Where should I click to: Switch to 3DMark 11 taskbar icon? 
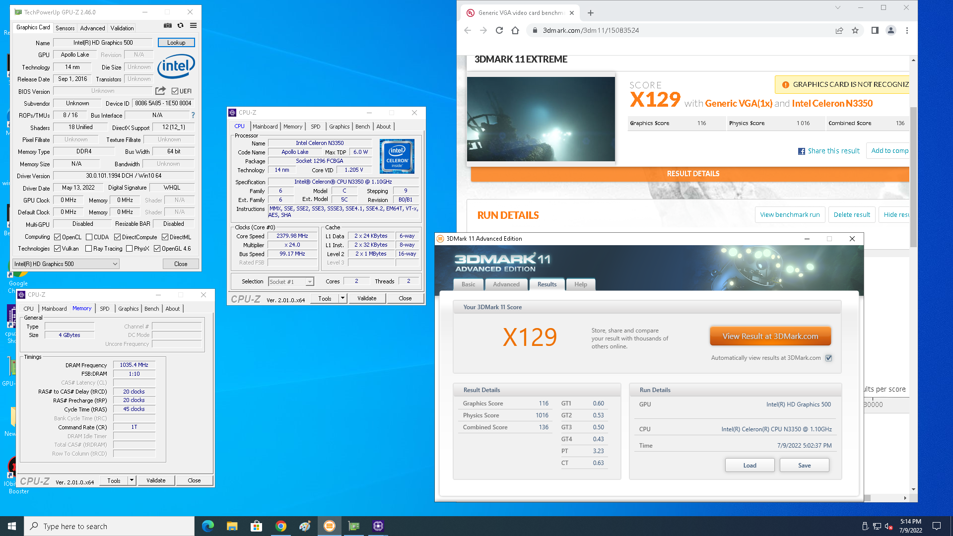pos(330,526)
